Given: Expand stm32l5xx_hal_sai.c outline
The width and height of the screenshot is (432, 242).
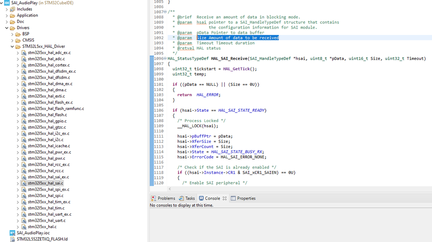Looking at the screenshot, I should click(x=18, y=183).
